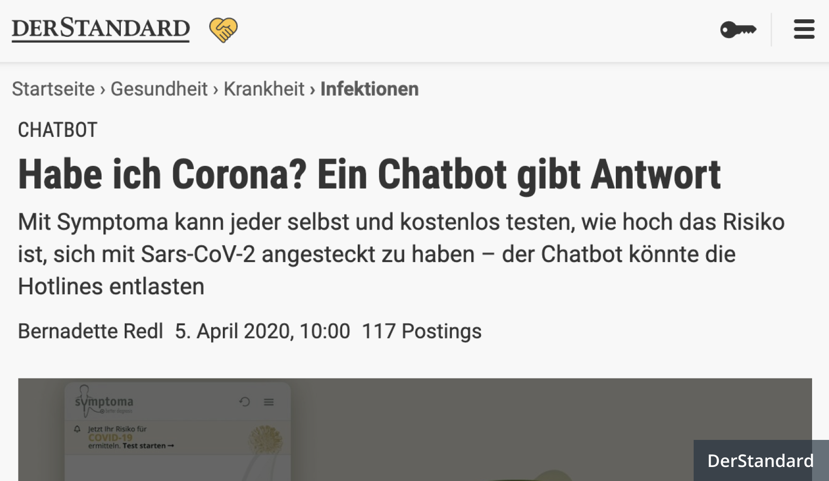Open author Bernadette Redl's page

(90, 331)
